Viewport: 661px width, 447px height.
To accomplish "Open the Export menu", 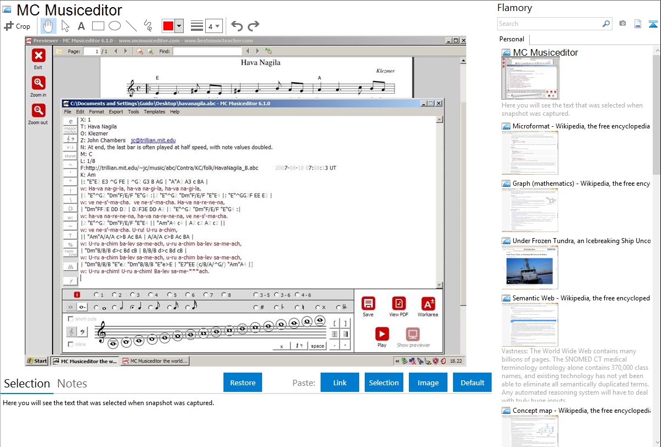I will [x=116, y=112].
